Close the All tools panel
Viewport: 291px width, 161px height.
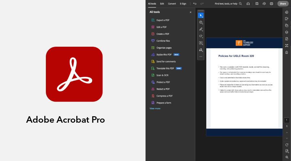[190, 12]
